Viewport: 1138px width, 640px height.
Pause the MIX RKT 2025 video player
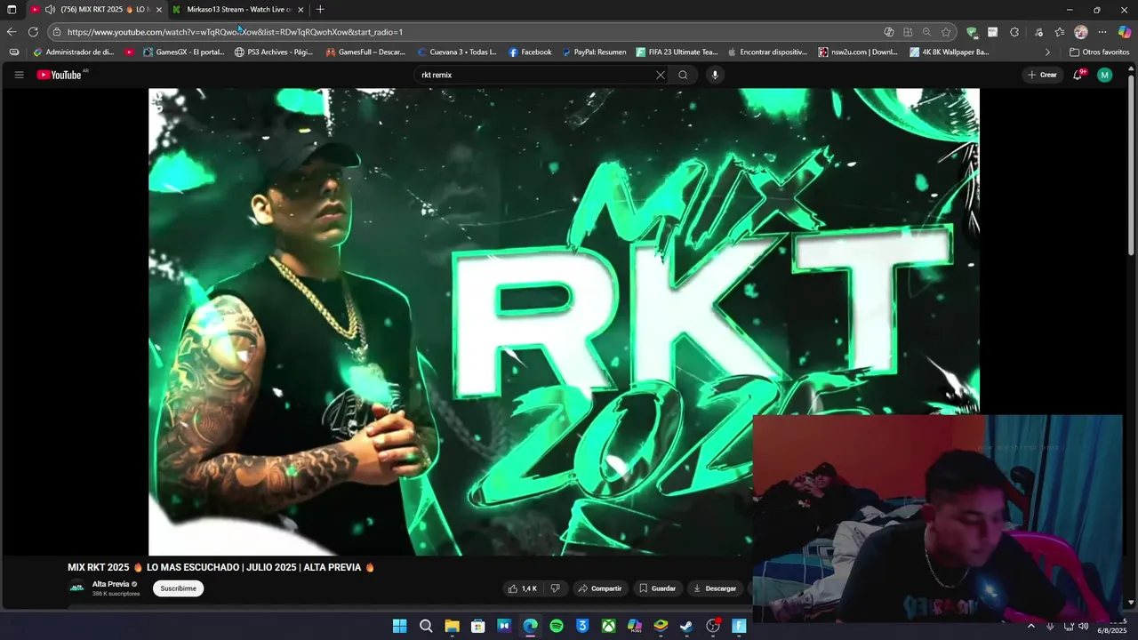pyautogui.click(x=564, y=322)
